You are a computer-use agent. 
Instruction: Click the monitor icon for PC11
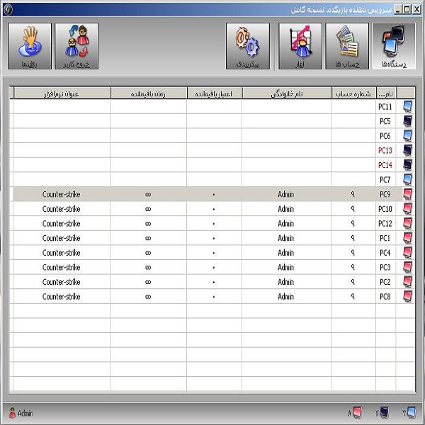pyautogui.click(x=407, y=107)
